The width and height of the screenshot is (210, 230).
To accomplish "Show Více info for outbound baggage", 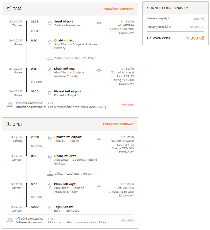I will pyautogui.click(x=127, y=105).
